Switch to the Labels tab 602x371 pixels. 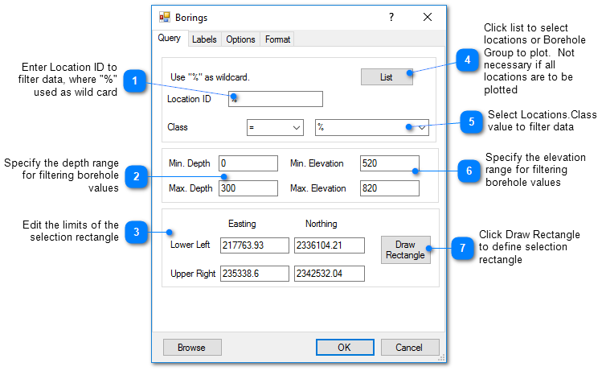204,39
